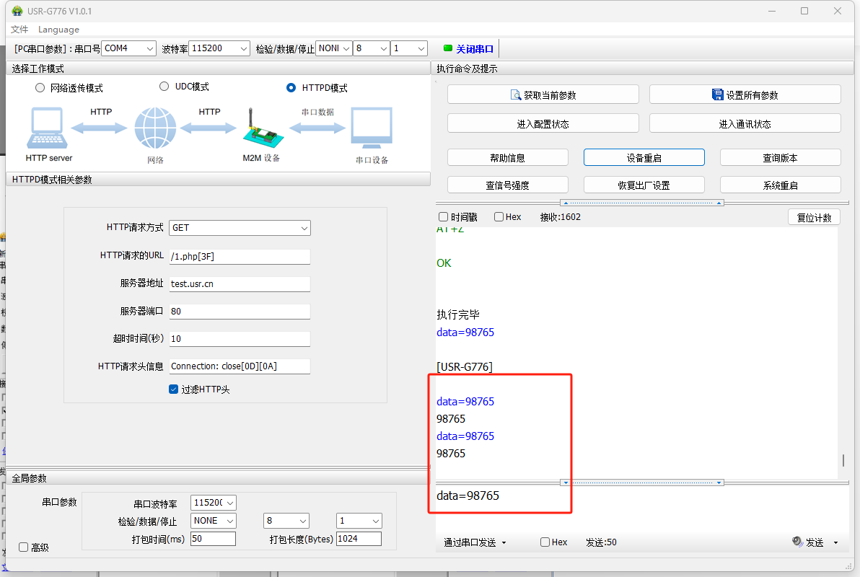Open the 文件 menu
860x577 pixels.
click(x=19, y=30)
